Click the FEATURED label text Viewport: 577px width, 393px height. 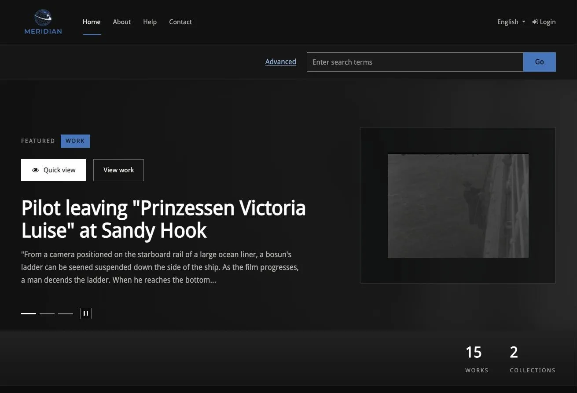pos(38,141)
